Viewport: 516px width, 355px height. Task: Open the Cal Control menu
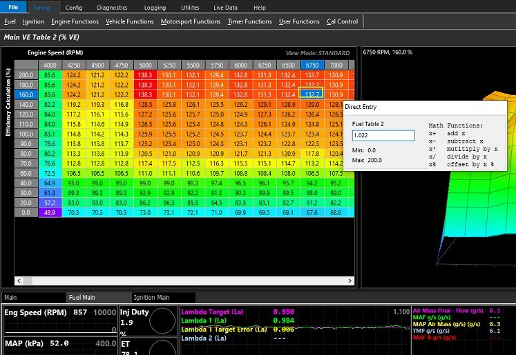click(342, 21)
